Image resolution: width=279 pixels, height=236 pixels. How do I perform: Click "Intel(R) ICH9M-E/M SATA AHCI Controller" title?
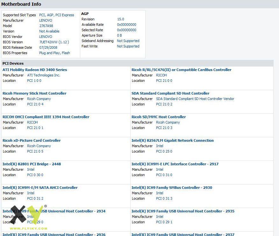(x=40, y=188)
